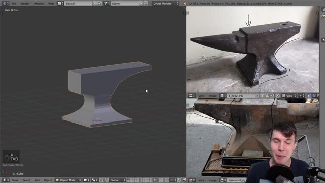Viewport: 325px width, 183px height.
Task: Expand the 3D viewport properties region plus
Action: (184, 13)
